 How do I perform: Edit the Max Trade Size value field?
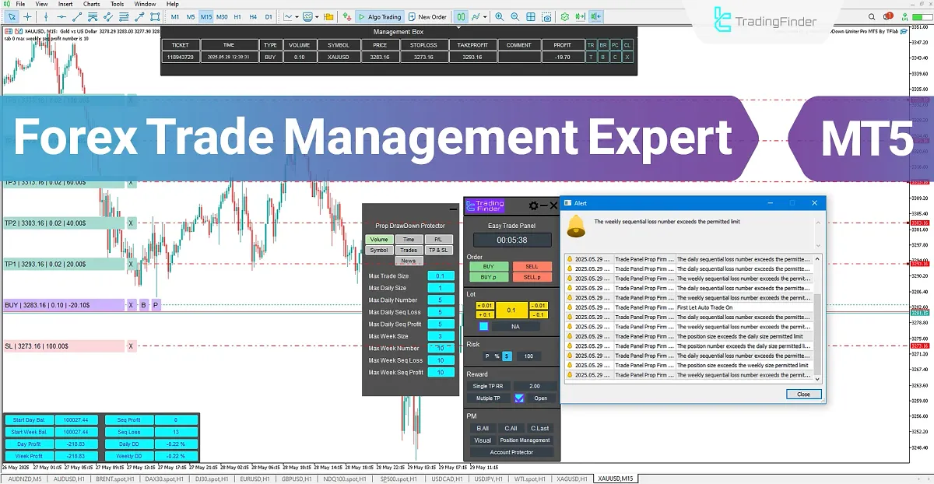[441, 275]
